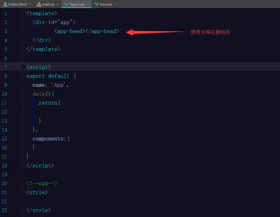Collapse the export default fold marker on line 8
This screenshot has height=217, width=280.
[x=23, y=76]
